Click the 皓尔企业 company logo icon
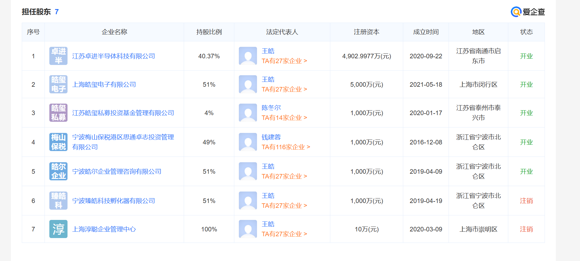 tap(58, 171)
